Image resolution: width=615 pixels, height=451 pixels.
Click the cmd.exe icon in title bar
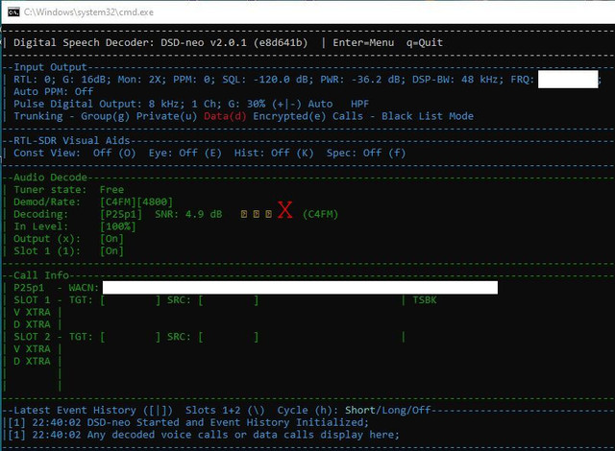coord(13,12)
